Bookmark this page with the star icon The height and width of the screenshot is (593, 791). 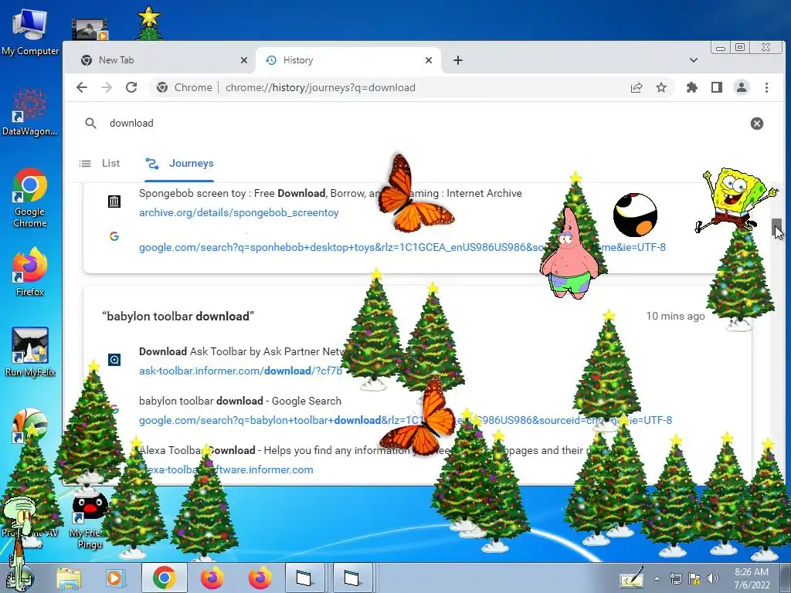[x=661, y=87]
